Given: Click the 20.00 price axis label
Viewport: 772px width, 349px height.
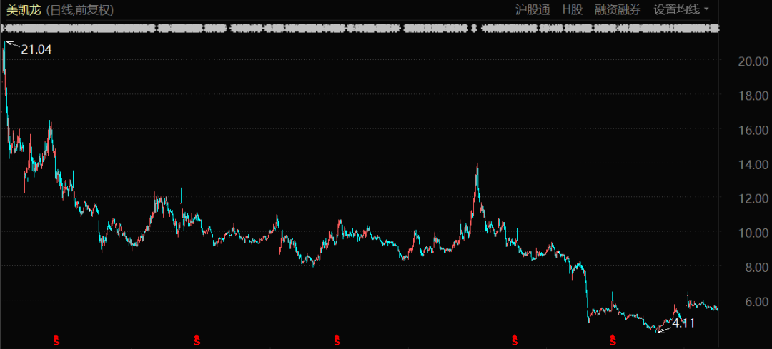Looking at the screenshot, I should pyautogui.click(x=753, y=61).
